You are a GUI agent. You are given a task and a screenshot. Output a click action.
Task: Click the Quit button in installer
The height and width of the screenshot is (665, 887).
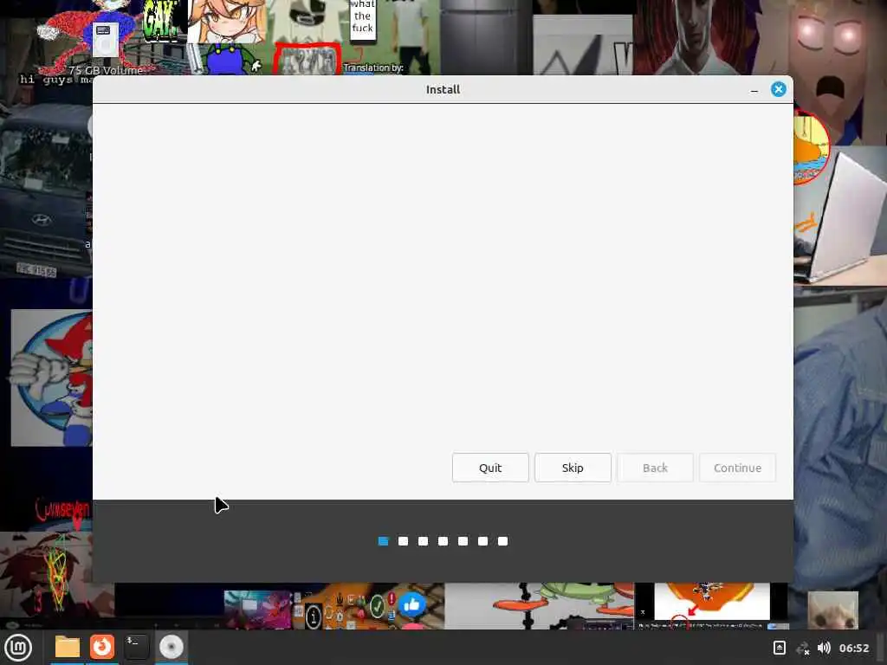coord(490,468)
